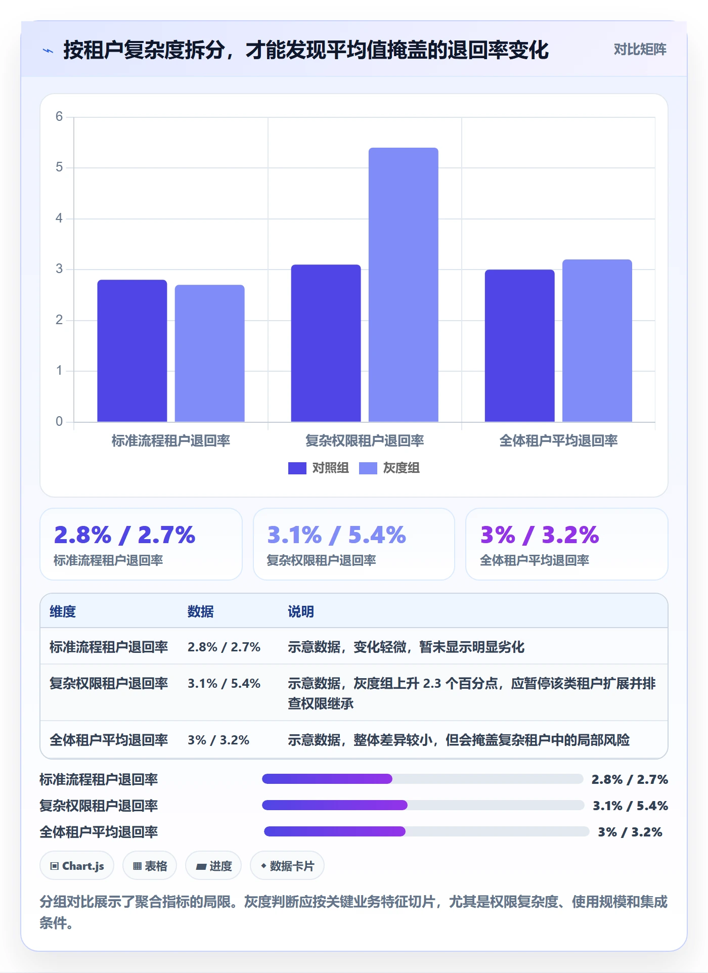Screen dimensions: 708x973
Task: Click y-axis tick label 3
Action: 59,269
